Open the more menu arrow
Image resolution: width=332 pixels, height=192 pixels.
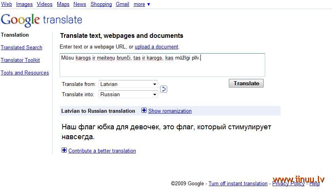point(149,4)
